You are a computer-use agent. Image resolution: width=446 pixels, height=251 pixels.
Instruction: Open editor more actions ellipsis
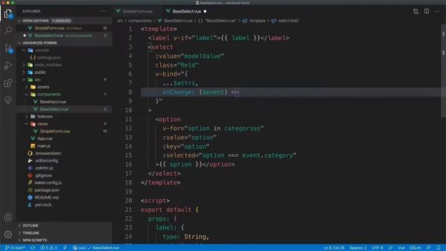(437, 11)
